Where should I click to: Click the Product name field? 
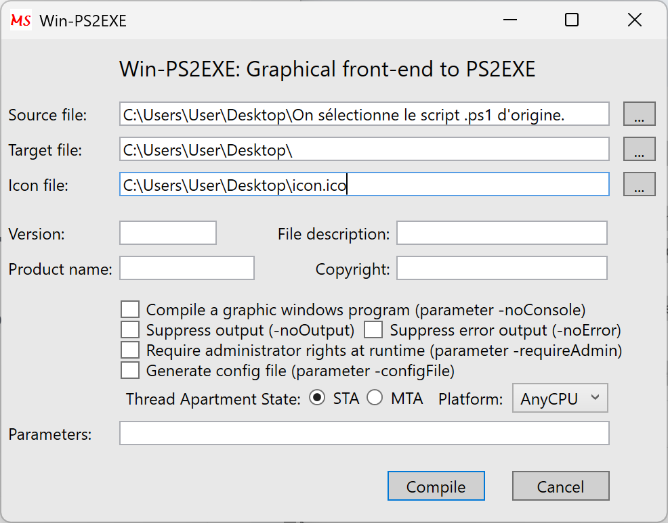(186, 268)
